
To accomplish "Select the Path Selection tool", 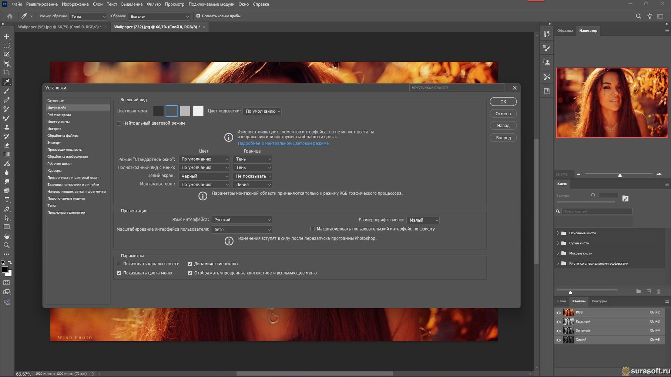I will [7, 218].
